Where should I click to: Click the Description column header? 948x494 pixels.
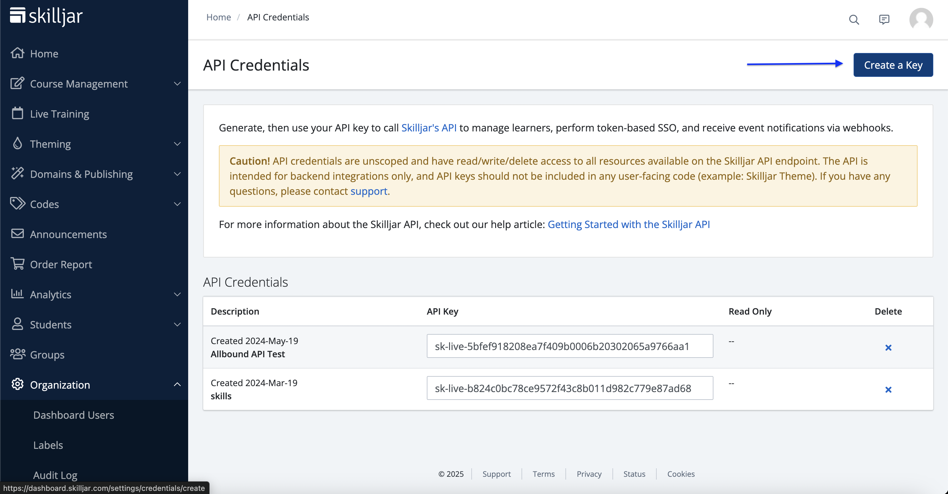[235, 311]
